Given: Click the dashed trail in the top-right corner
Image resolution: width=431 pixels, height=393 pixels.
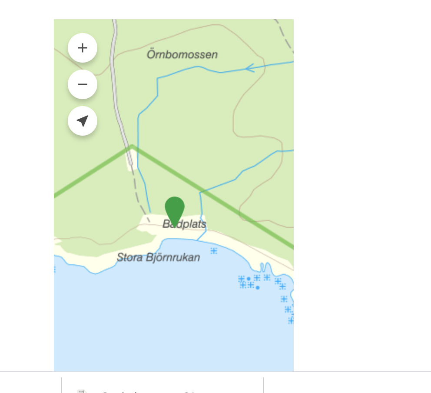Looking at the screenshot, I should [x=284, y=35].
